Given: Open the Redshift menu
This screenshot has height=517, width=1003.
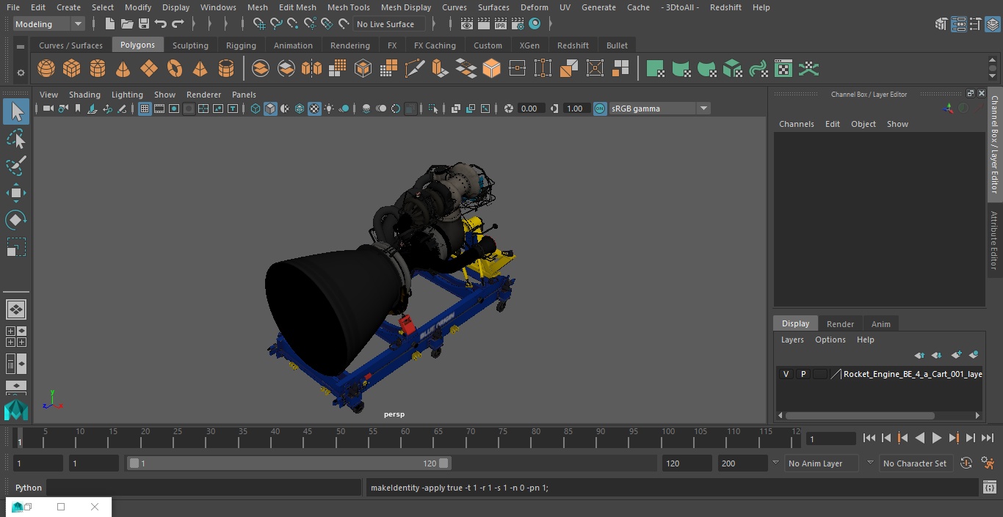Looking at the screenshot, I should click(x=725, y=7).
